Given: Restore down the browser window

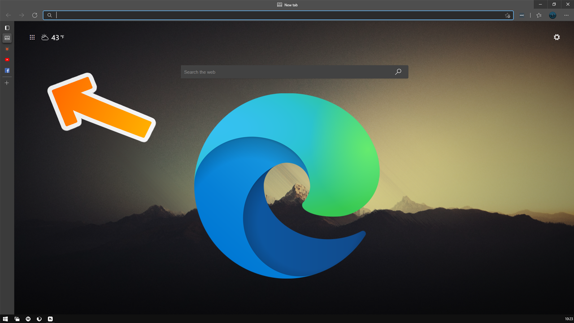Looking at the screenshot, I should 554,4.
